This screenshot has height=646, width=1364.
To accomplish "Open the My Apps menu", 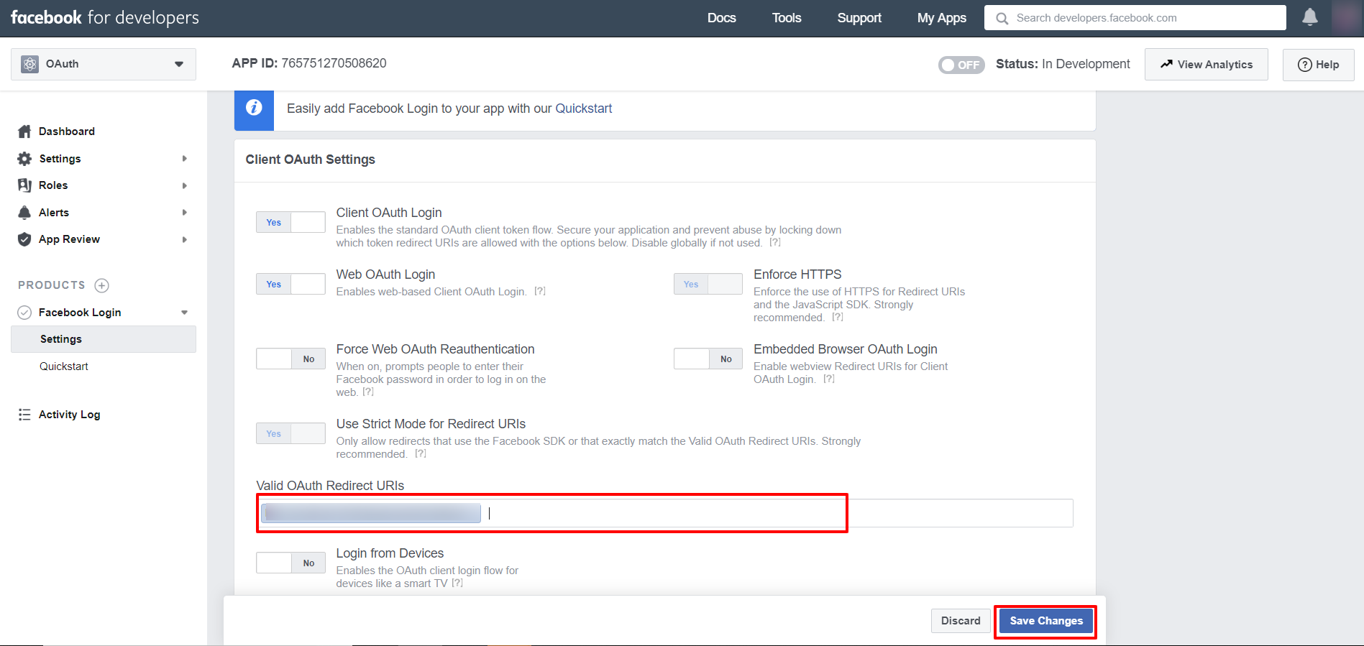I will pos(942,18).
